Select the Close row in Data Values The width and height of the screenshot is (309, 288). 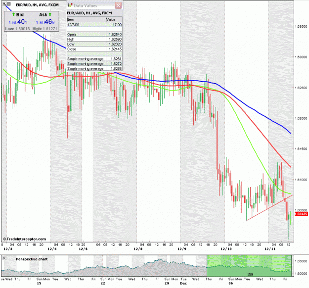pyautogui.click(x=94, y=49)
